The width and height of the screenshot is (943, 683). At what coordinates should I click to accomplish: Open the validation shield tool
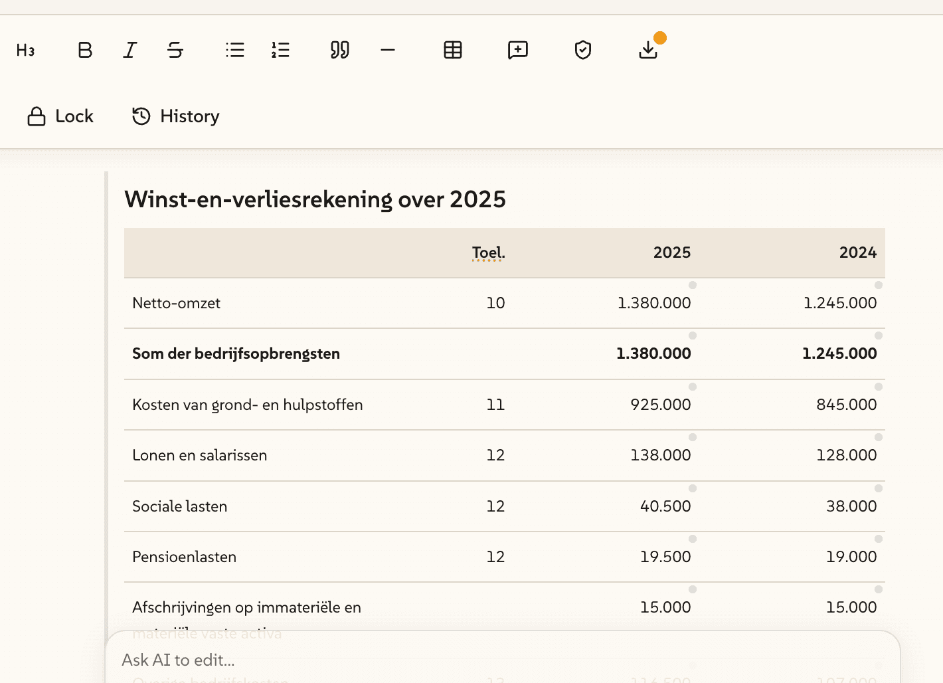[x=582, y=50]
